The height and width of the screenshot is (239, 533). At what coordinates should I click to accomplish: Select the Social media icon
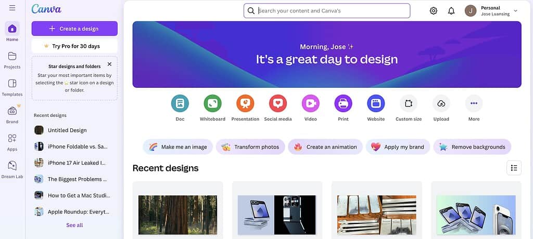(x=278, y=103)
